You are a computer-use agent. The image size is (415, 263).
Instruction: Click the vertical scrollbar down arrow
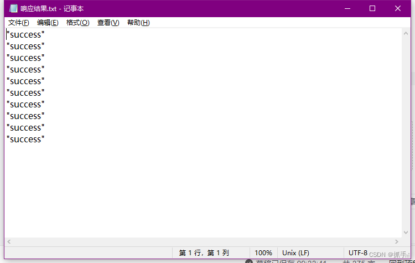[406, 233]
